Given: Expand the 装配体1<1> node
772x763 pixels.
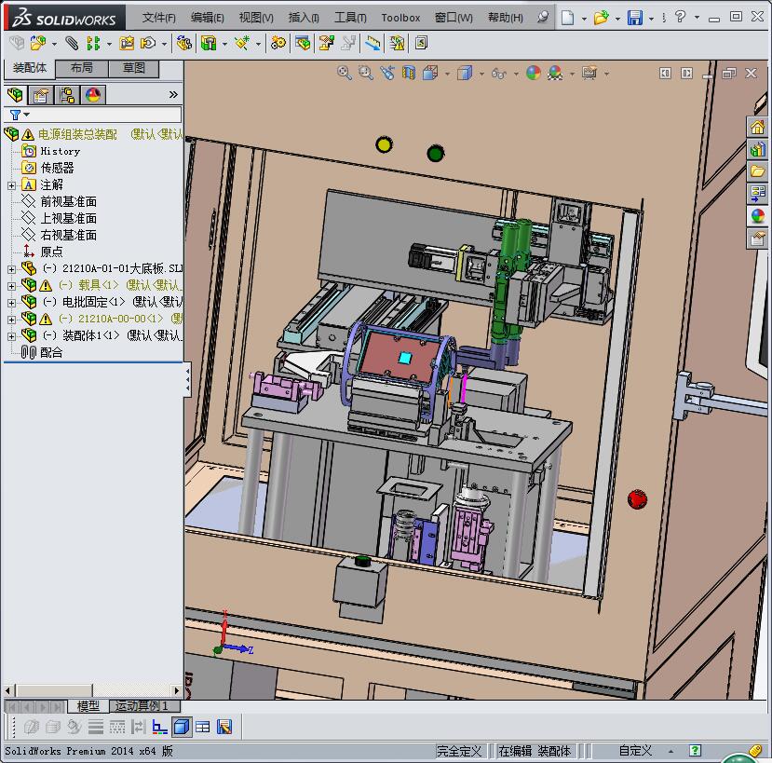Looking at the screenshot, I should [x=11, y=336].
